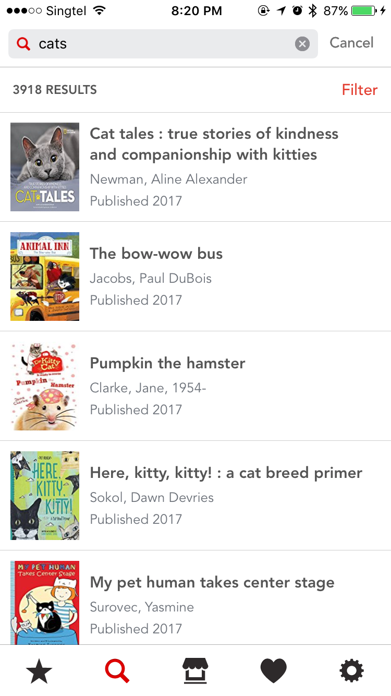Tap My Pet Human cover thumbnail
391x696 pixels.
coord(45,603)
